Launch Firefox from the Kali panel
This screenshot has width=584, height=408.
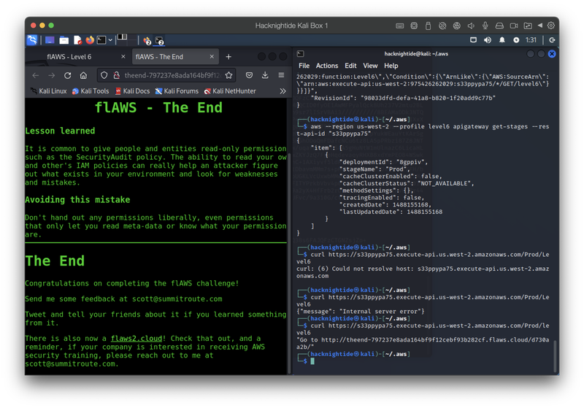coord(90,40)
